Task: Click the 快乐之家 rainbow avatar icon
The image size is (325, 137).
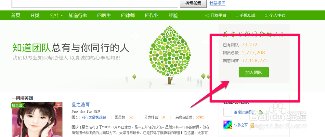Action: [x=227, y=125]
